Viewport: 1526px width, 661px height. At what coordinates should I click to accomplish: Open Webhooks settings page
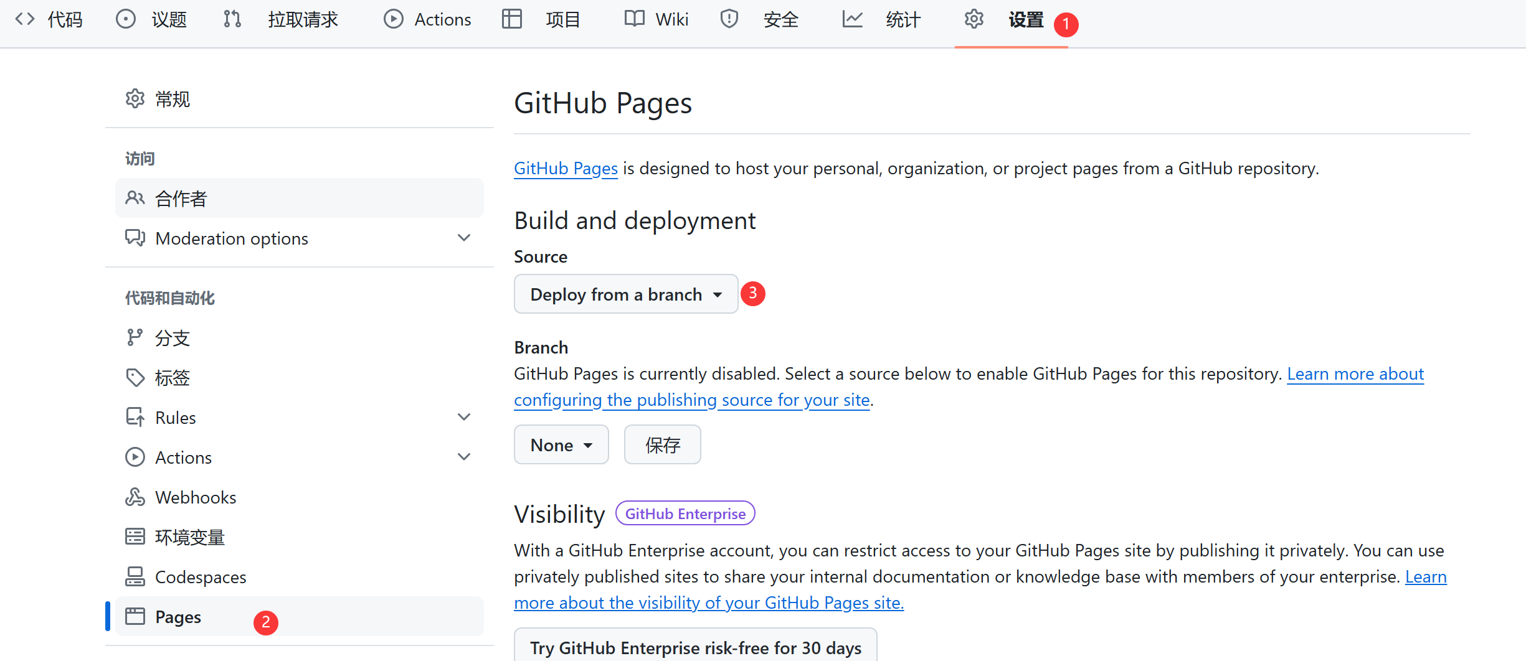(x=300, y=497)
